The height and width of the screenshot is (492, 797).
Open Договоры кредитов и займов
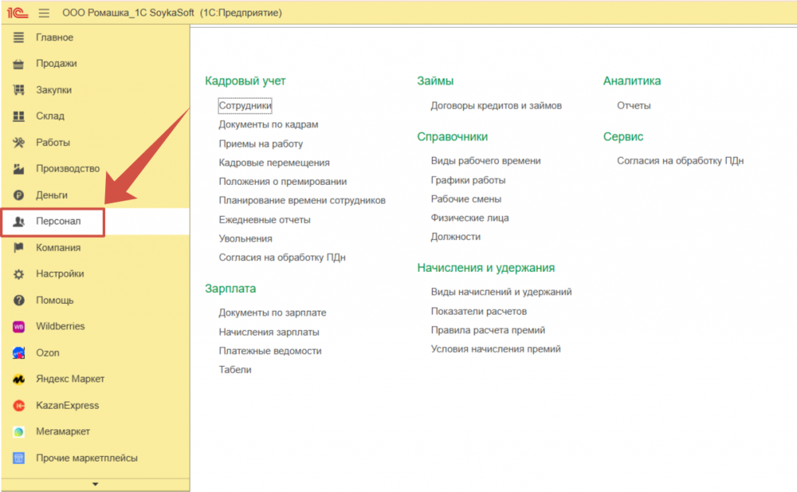(496, 106)
